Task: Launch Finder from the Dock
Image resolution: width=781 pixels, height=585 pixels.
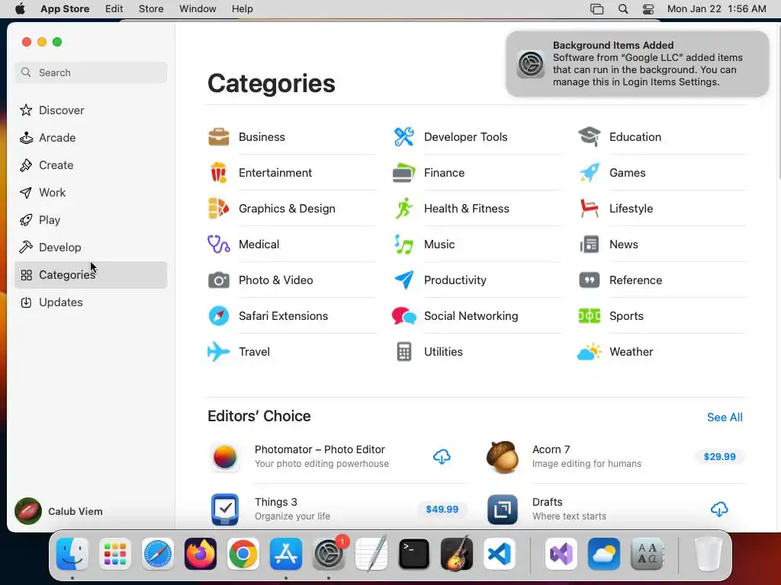Action: [x=72, y=554]
